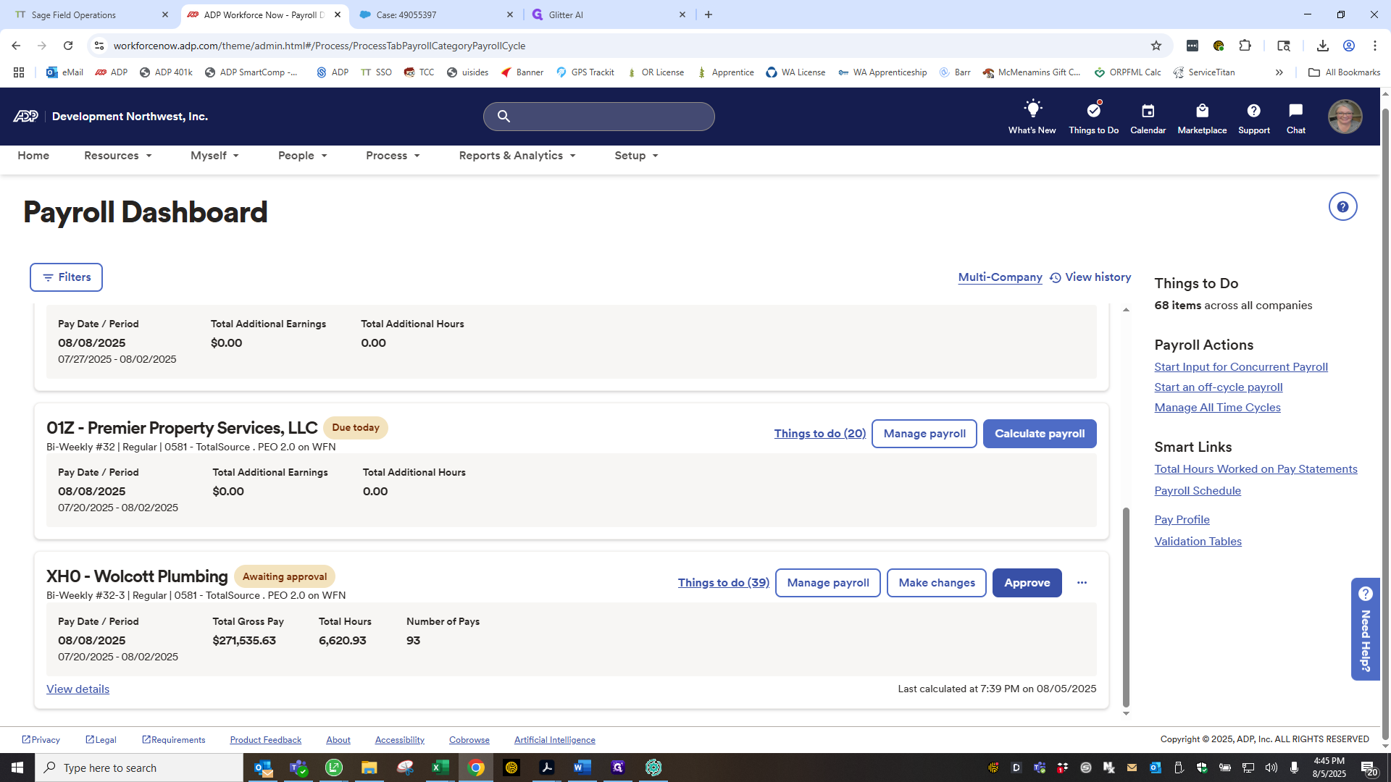Expand the People menu

point(303,156)
